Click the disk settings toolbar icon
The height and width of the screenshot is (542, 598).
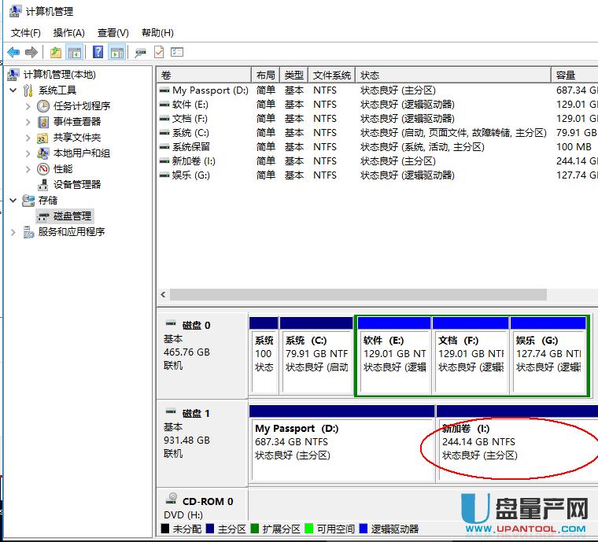140,52
